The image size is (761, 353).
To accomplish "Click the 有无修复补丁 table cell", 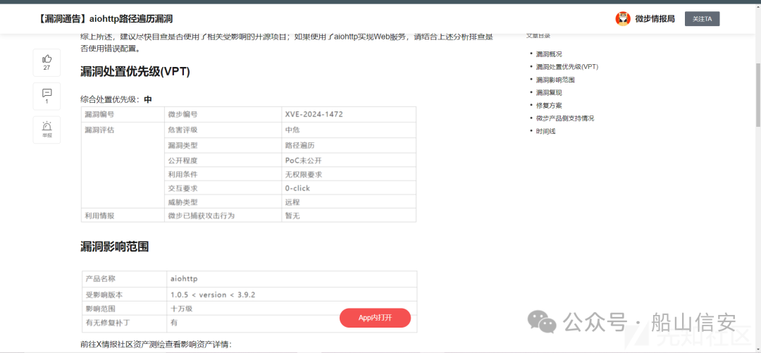I will point(124,323).
